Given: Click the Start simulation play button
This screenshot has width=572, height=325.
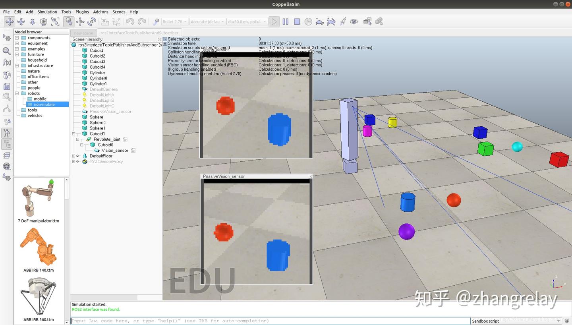Looking at the screenshot, I should point(274,22).
